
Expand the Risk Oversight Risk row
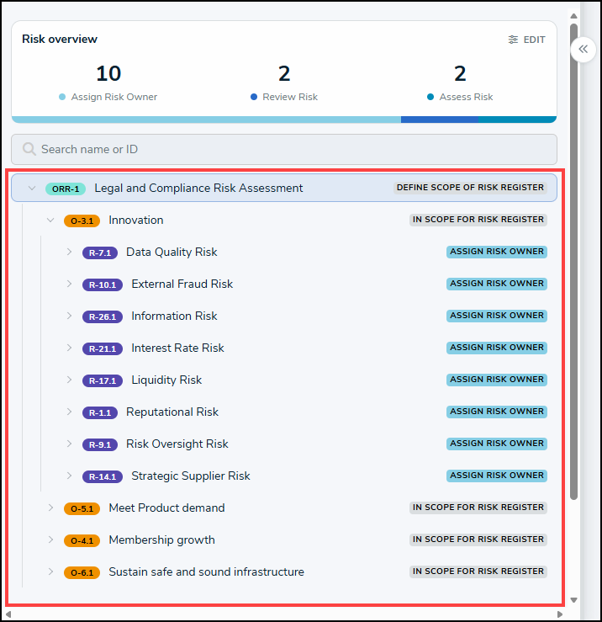click(69, 444)
